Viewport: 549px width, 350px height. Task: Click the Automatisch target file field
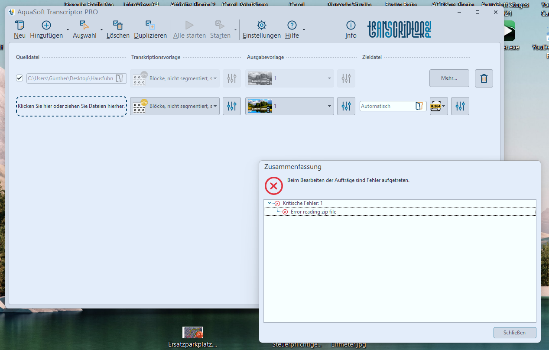coord(387,106)
